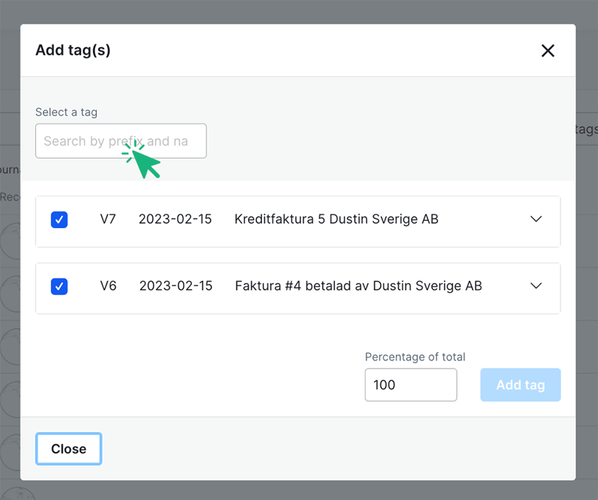Click Close to exit Add tag(s)

point(68,448)
